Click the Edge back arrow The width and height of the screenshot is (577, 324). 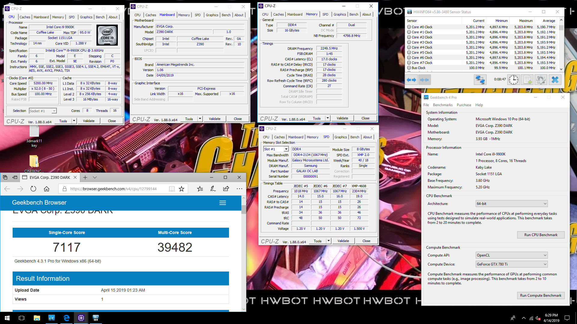8,189
